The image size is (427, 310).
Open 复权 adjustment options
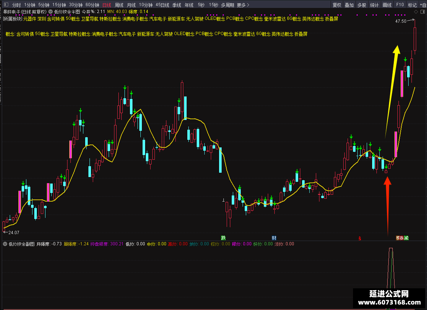[337, 5]
